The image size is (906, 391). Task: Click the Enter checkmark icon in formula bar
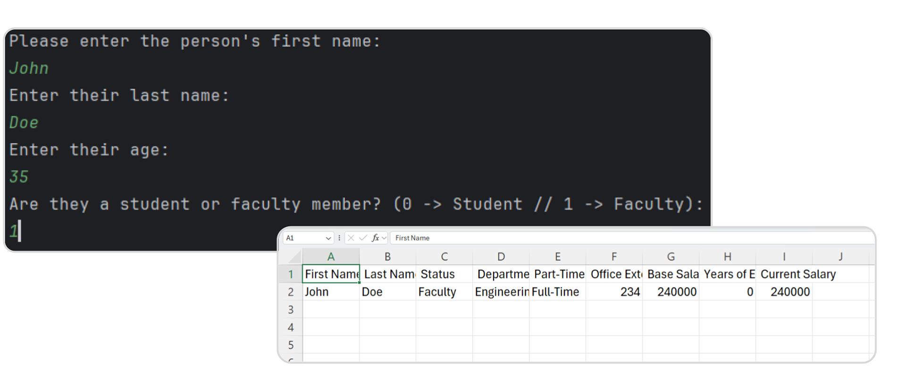click(362, 238)
